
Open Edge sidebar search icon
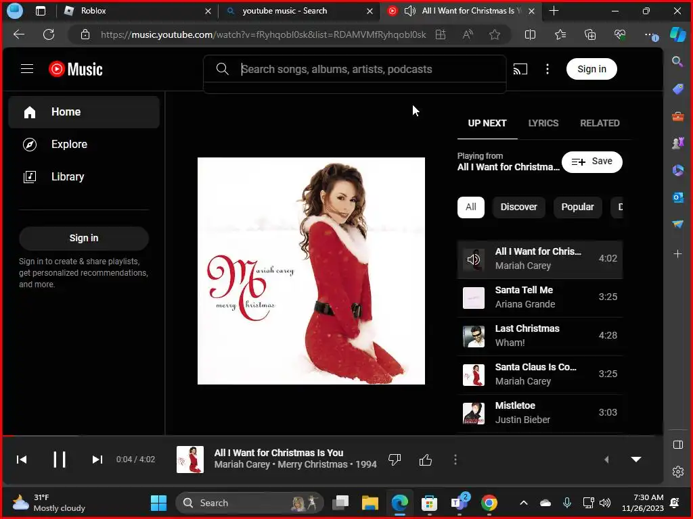coord(677,61)
